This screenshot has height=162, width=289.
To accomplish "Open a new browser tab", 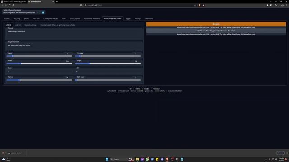I will pyautogui.click(x=57, y=2).
